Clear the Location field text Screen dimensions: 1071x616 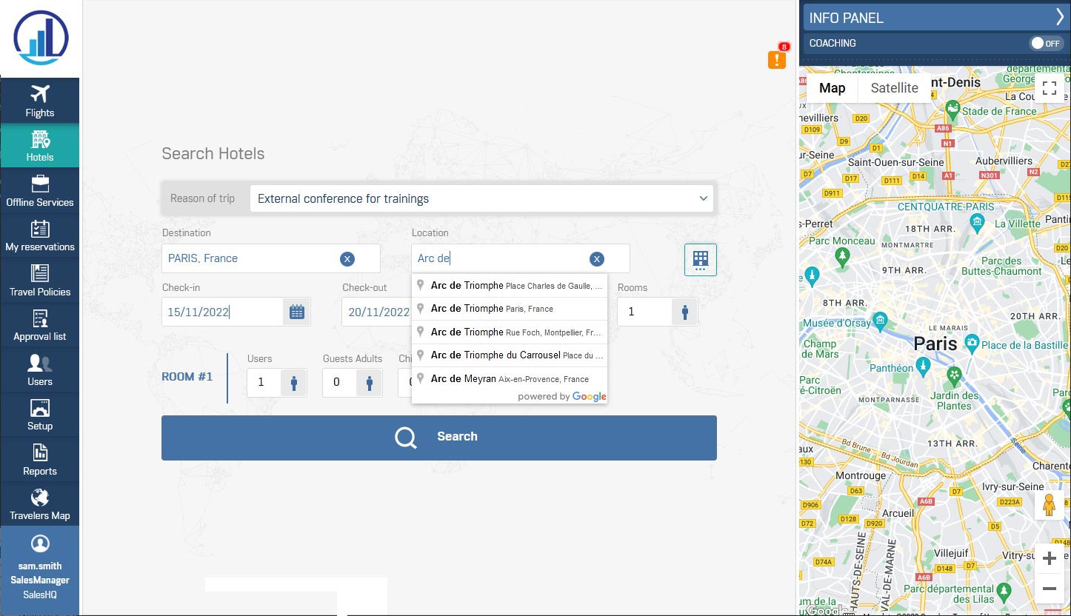coord(596,258)
